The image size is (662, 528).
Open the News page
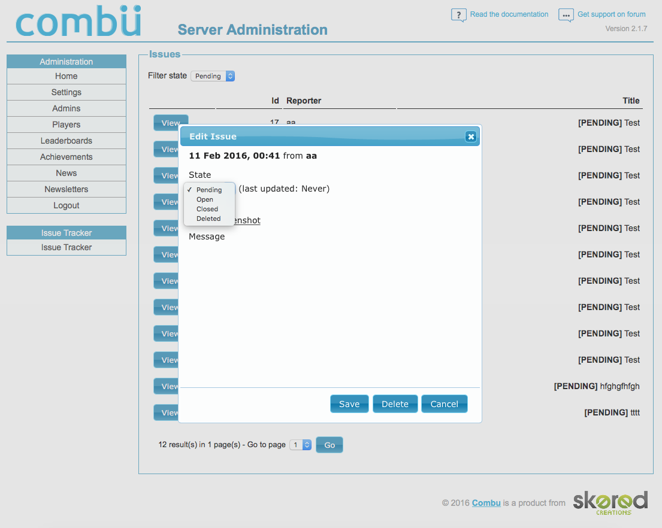point(66,174)
